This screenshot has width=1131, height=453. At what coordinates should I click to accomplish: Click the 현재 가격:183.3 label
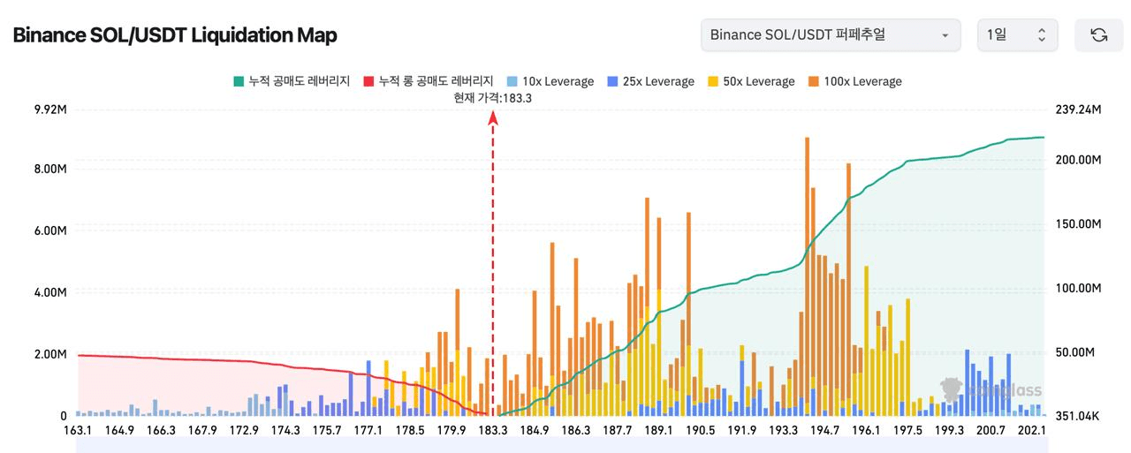click(492, 98)
